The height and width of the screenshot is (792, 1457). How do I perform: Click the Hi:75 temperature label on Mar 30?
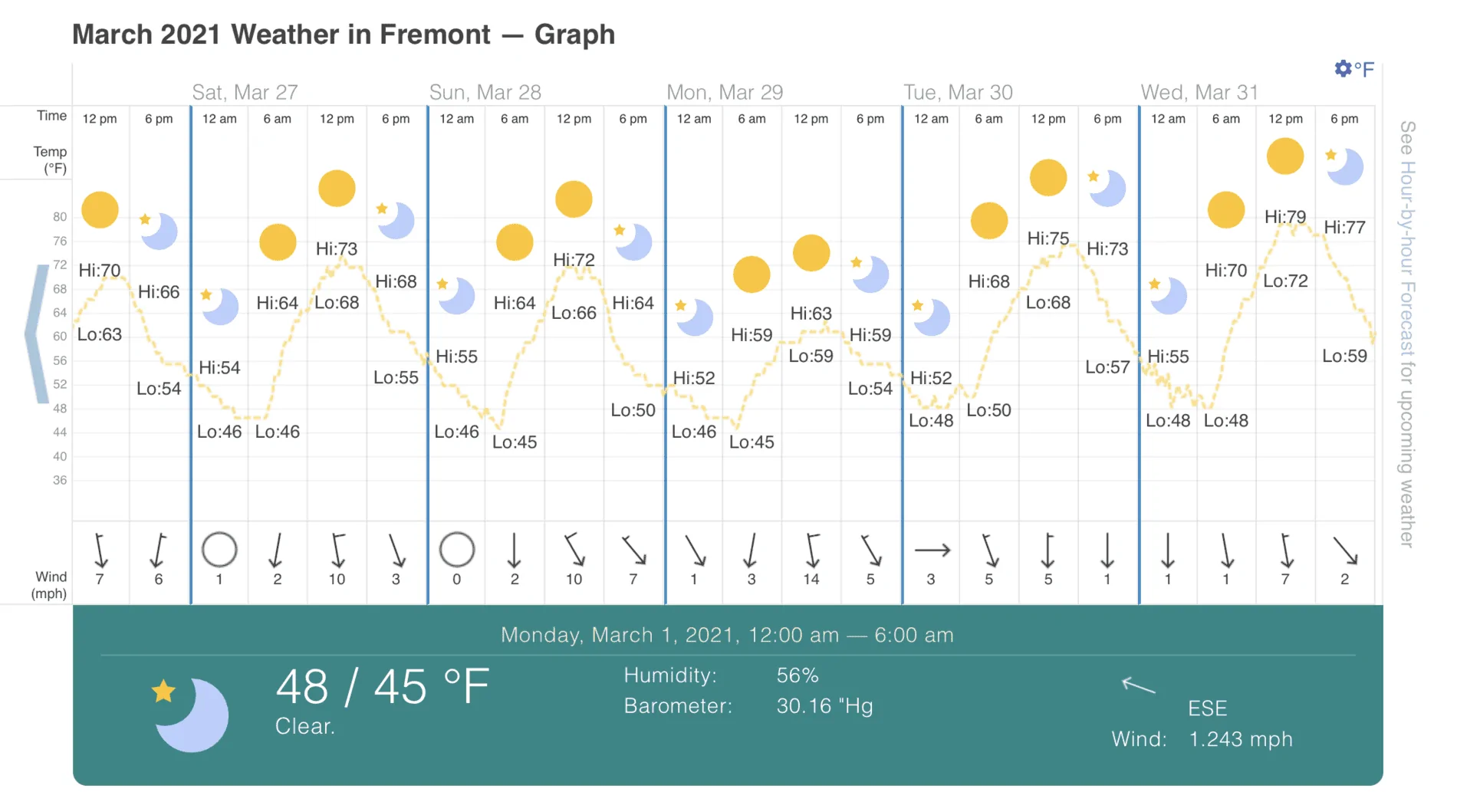(x=1048, y=238)
